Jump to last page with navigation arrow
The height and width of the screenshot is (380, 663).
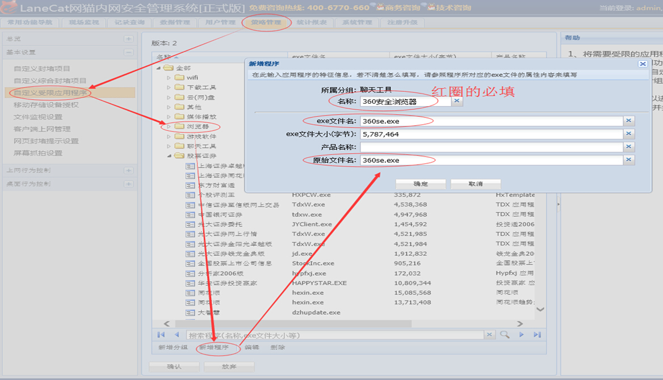(x=537, y=335)
